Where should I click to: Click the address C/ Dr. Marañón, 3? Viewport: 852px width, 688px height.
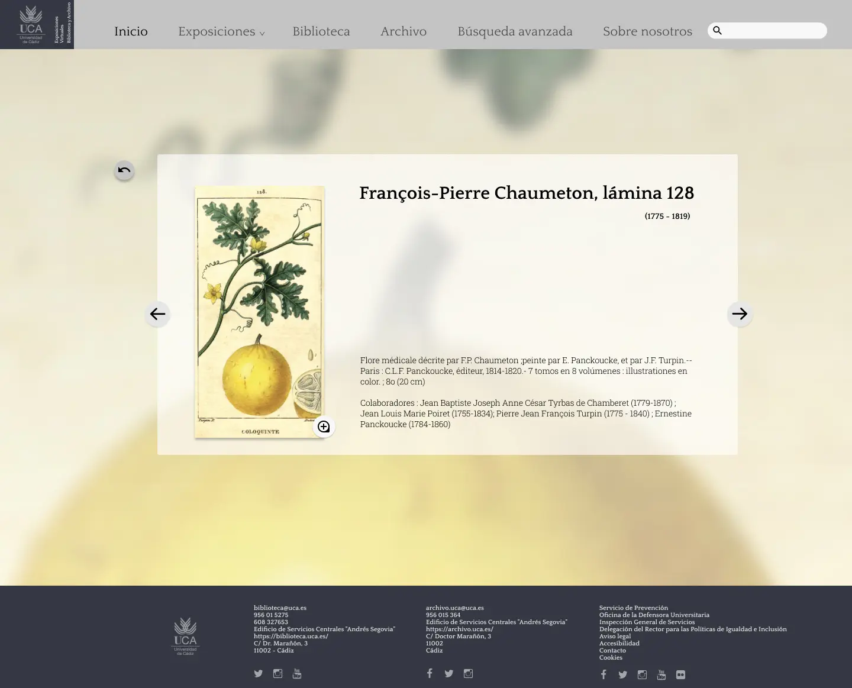point(280,643)
